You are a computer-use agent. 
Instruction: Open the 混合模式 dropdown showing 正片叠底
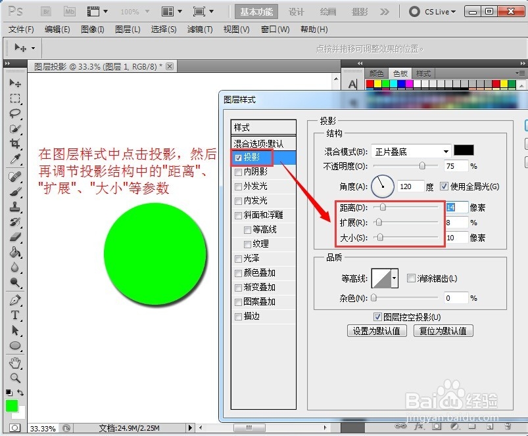[x=411, y=151]
